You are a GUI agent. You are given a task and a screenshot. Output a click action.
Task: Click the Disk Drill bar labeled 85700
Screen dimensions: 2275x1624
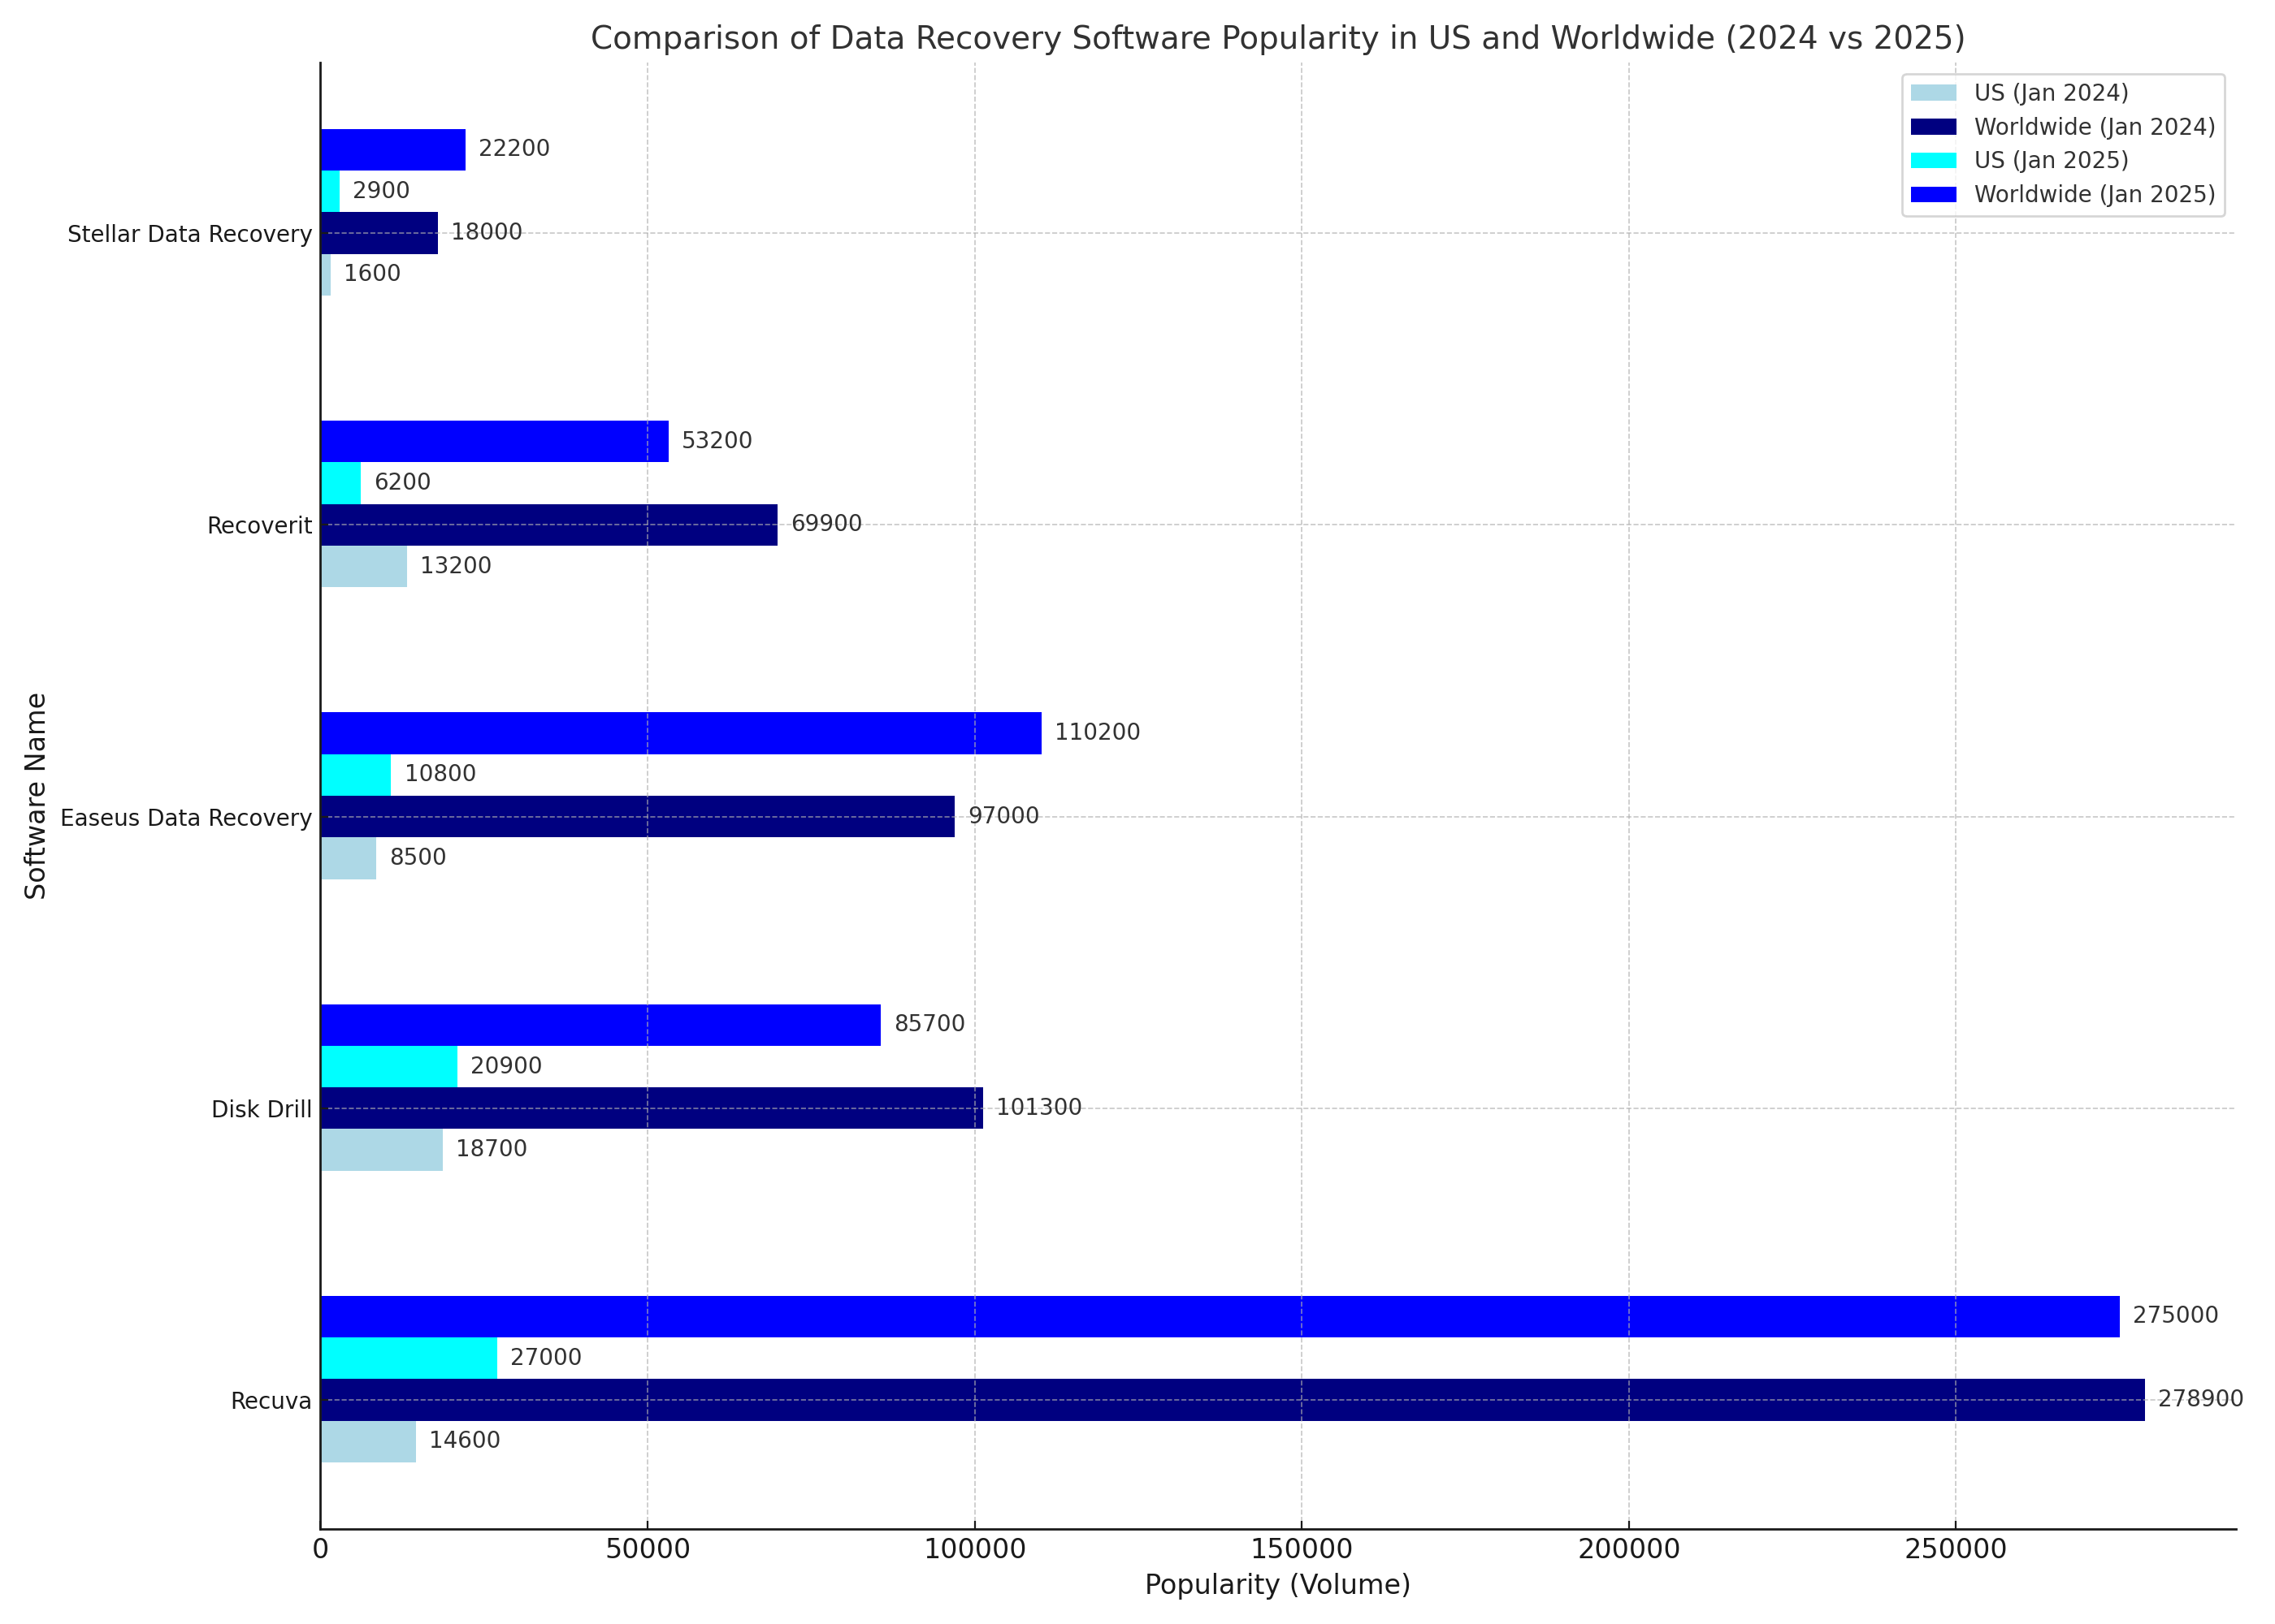click(601, 1025)
